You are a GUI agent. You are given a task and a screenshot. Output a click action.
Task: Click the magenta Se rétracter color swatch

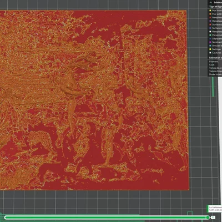(210, 42)
